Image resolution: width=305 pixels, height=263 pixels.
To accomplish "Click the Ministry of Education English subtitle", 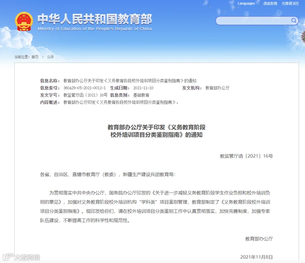I will [x=95, y=29].
